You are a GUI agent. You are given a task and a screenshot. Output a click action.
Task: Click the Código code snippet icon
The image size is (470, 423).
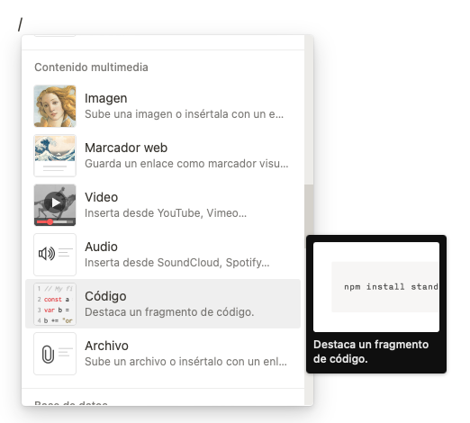pos(55,304)
